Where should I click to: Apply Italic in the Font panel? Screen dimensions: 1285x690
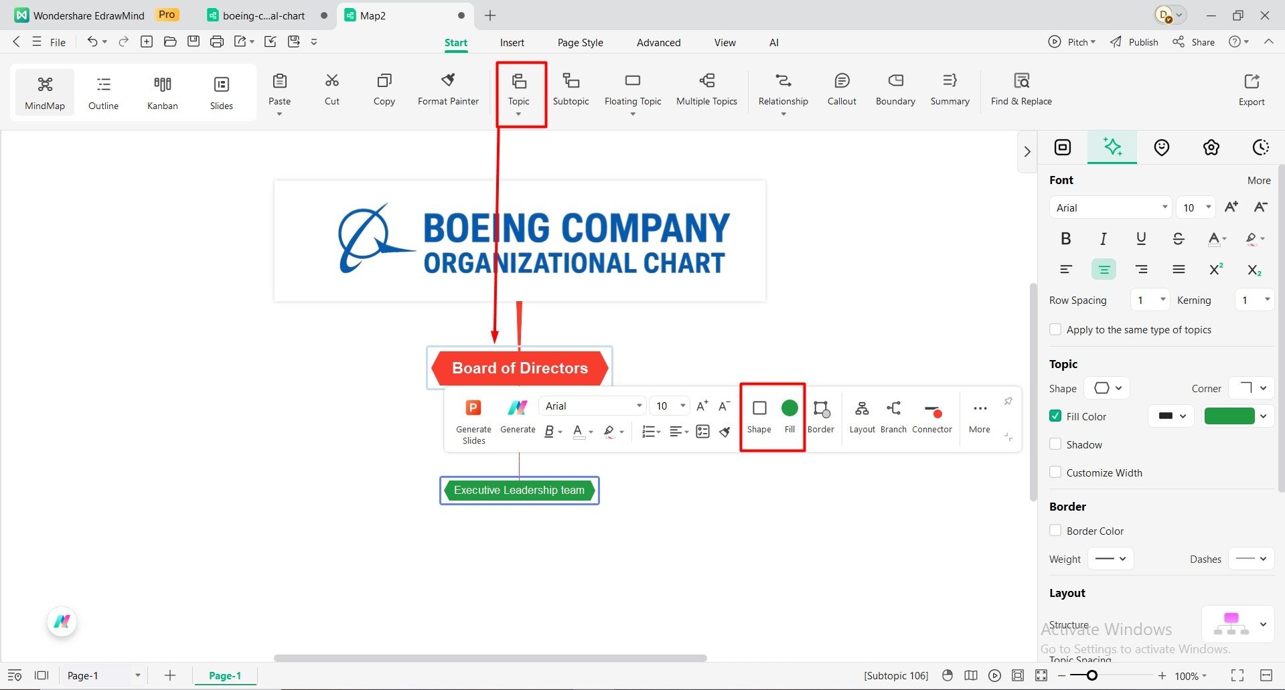tap(1104, 238)
